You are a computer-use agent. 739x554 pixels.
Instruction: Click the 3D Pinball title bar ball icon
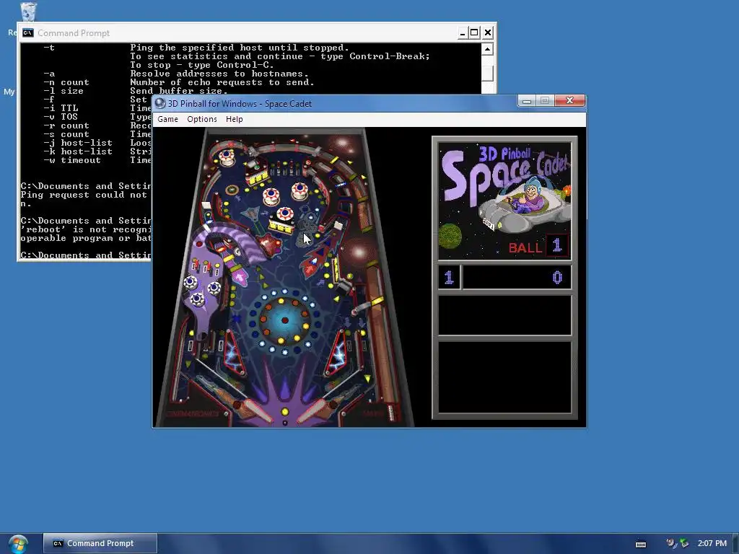click(x=160, y=104)
